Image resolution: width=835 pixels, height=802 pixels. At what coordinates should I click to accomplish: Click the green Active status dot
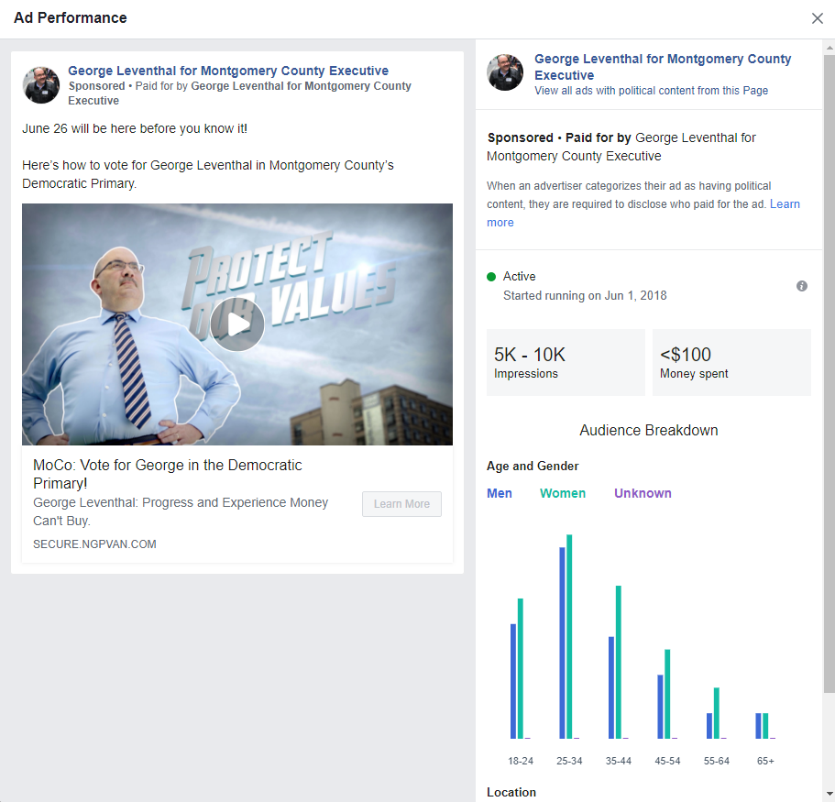point(491,277)
